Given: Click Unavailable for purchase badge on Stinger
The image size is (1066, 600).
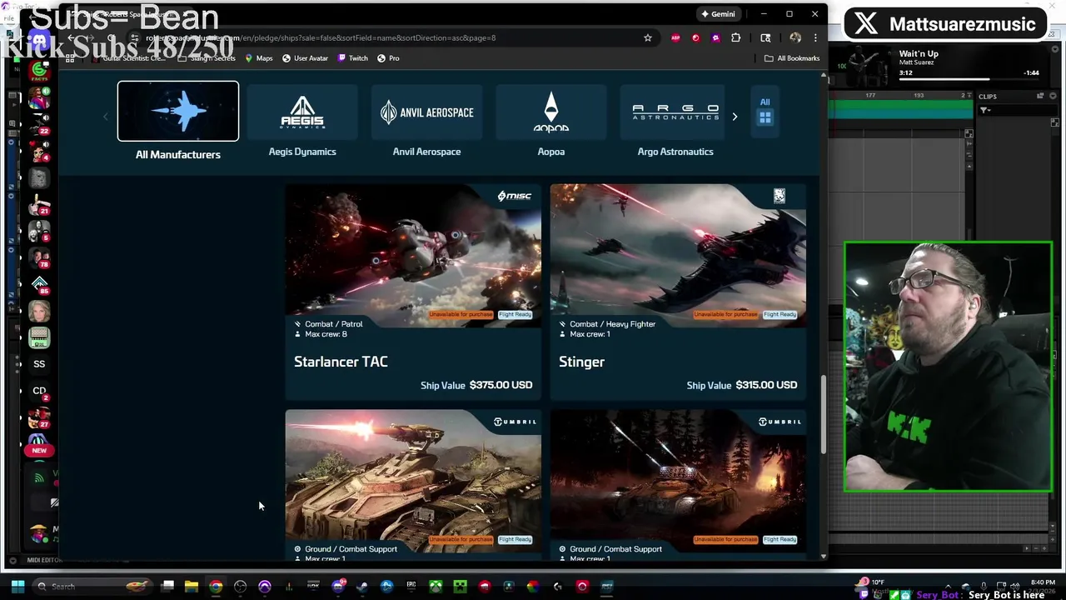Looking at the screenshot, I should [x=725, y=314].
